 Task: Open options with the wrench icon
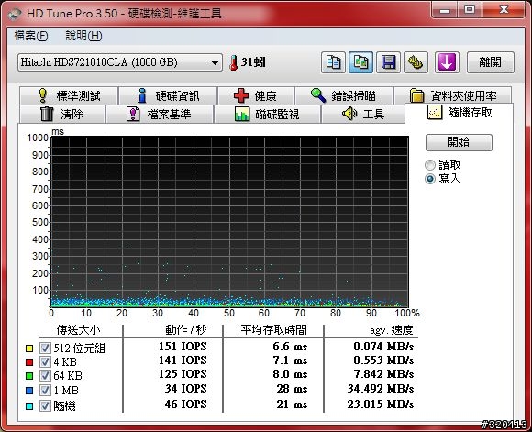click(416, 62)
